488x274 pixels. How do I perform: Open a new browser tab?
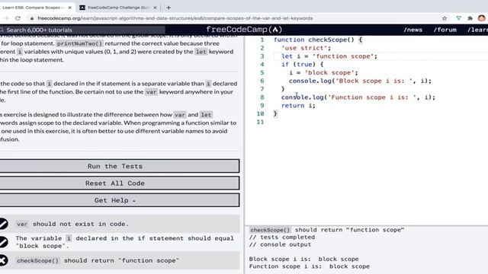pyautogui.click(x=169, y=8)
